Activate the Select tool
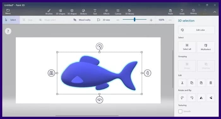 point(11,20)
